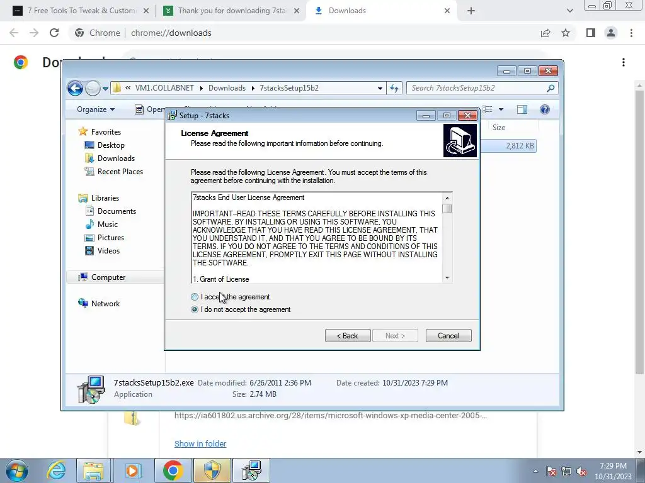Image resolution: width=645 pixels, height=483 pixels.
Task: Launch Internet Explorer from taskbar
Action: [x=55, y=470]
